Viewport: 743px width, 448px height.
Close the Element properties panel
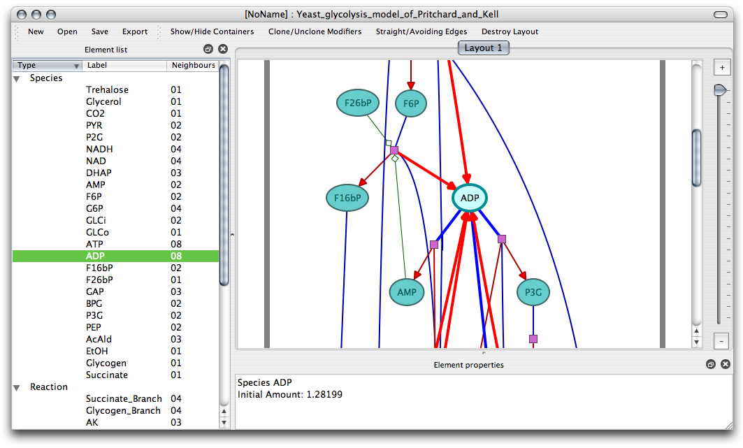click(725, 364)
